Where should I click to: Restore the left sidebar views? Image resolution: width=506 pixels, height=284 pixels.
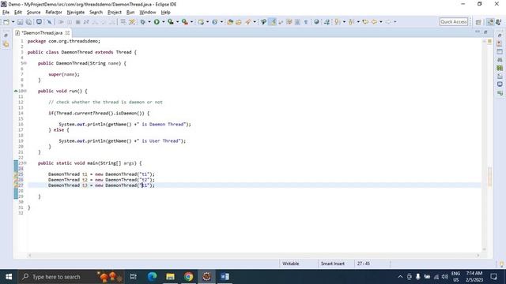click(x=6, y=35)
